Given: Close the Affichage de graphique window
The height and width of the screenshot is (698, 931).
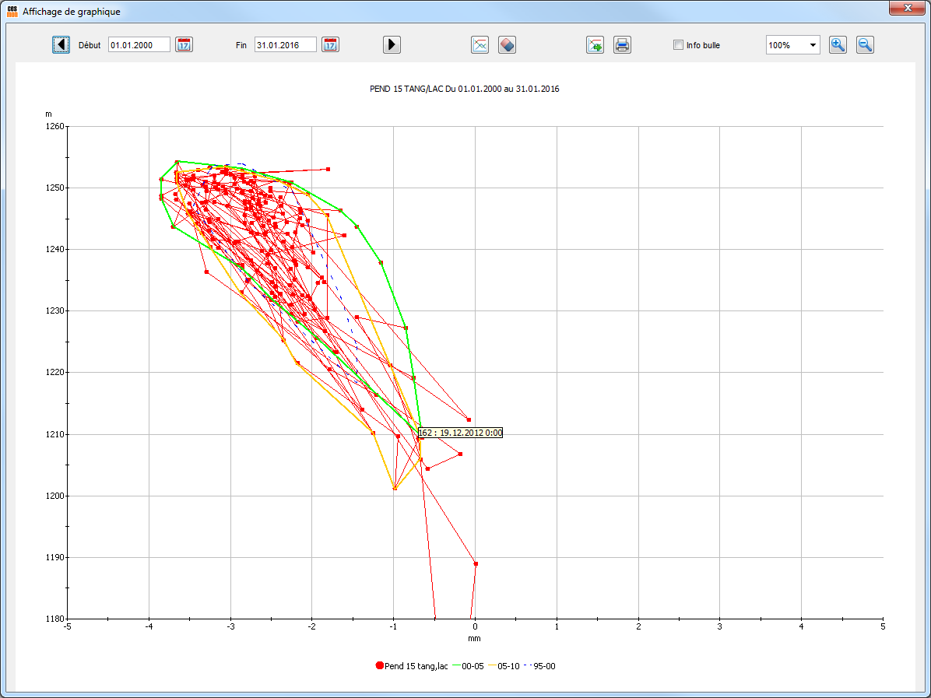Looking at the screenshot, I should point(907,7).
